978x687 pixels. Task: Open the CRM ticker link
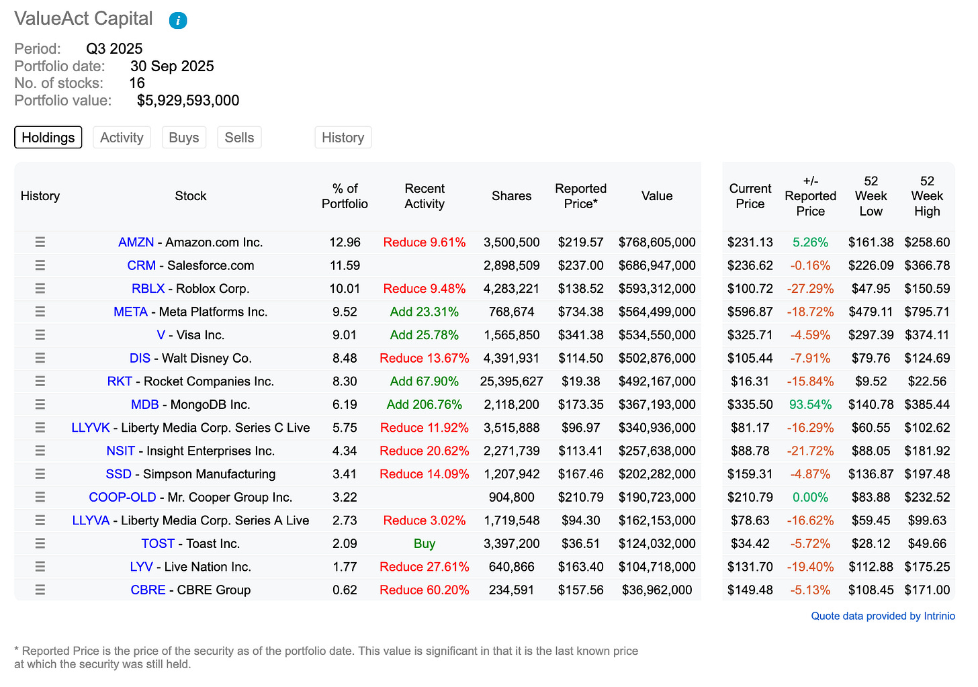pyautogui.click(x=142, y=265)
